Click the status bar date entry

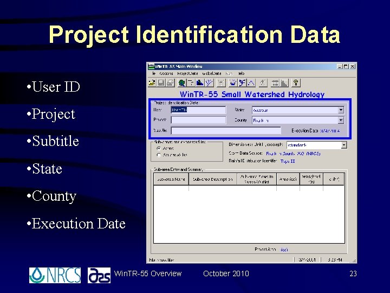pos(307,260)
